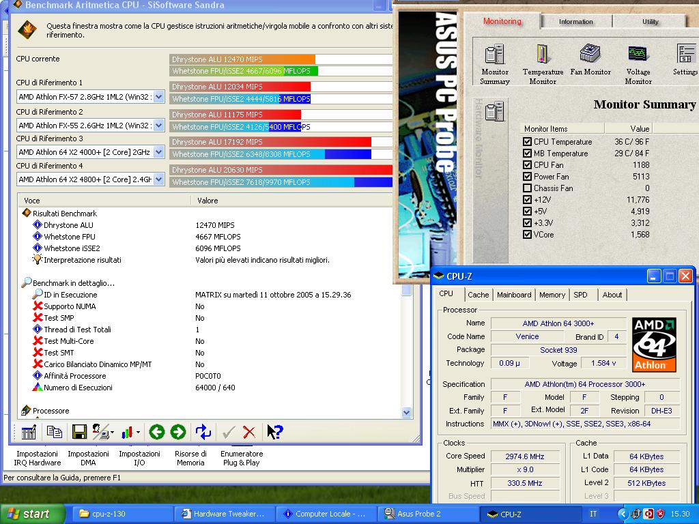This screenshot has width=699, height=524.
Task: Click Dhrystone ALU 20630 MIPS bar
Action: (281, 170)
